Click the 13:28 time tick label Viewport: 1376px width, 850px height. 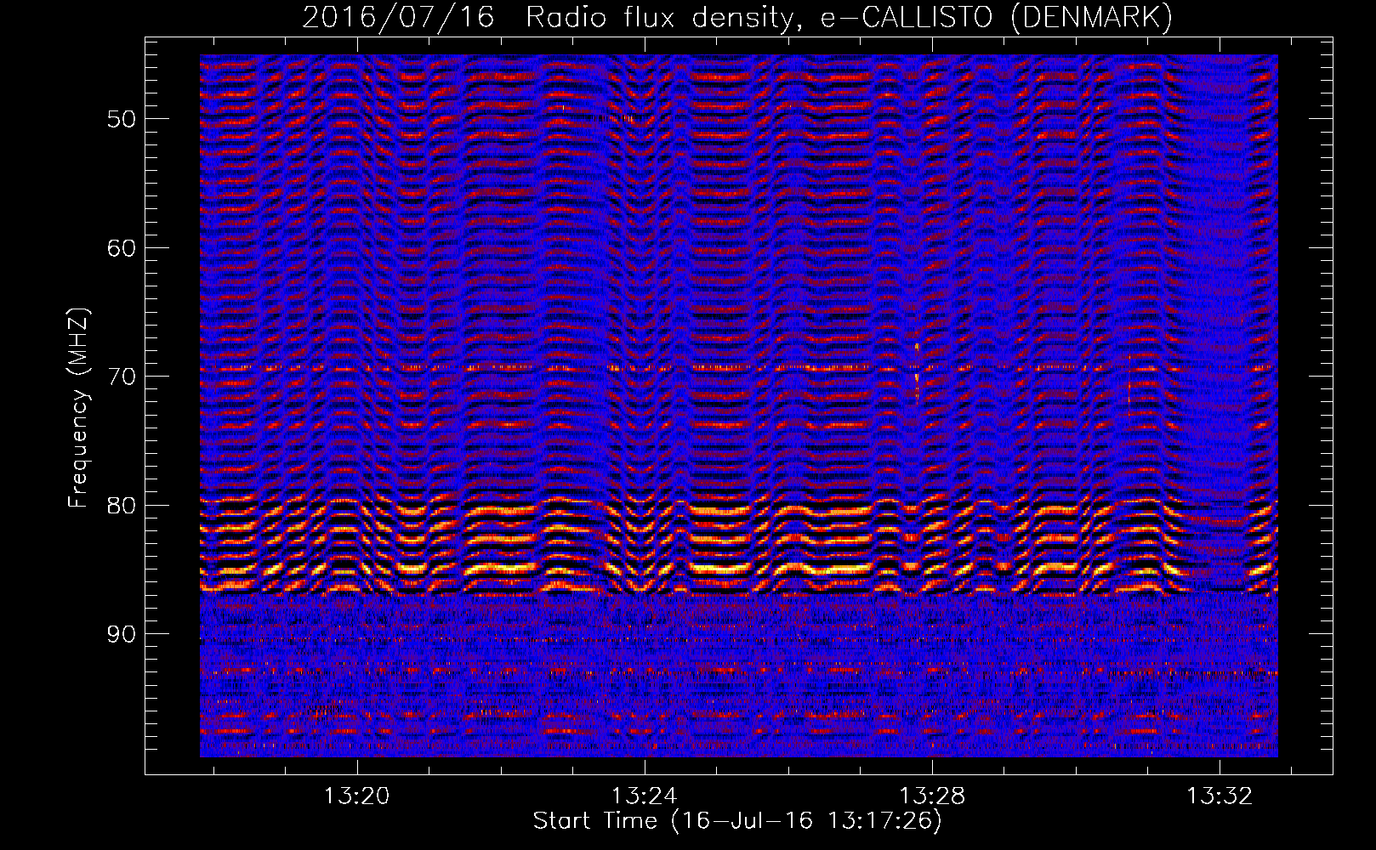tap(932, 796)
